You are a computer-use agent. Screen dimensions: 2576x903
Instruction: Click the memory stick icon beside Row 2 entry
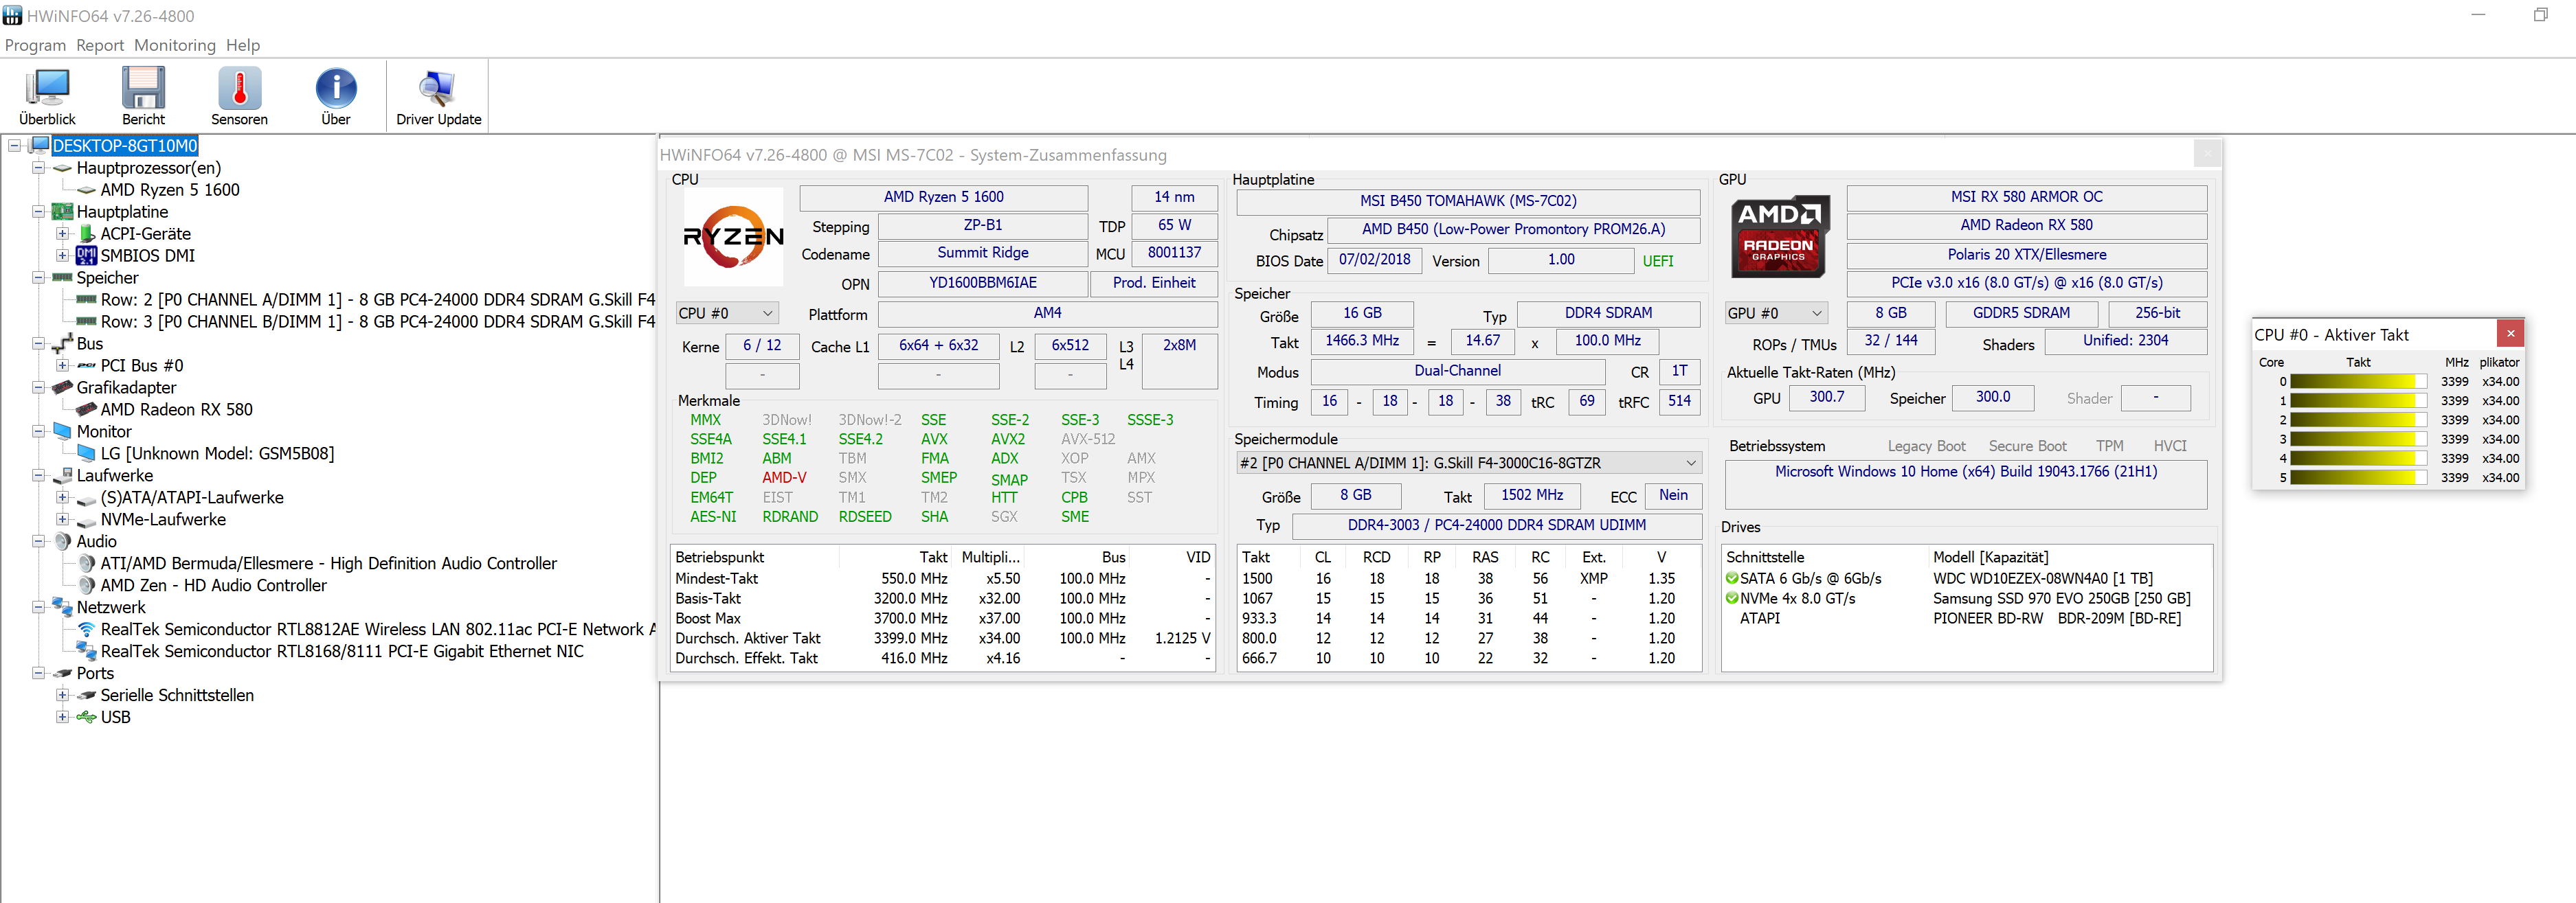tap(86, 299)
